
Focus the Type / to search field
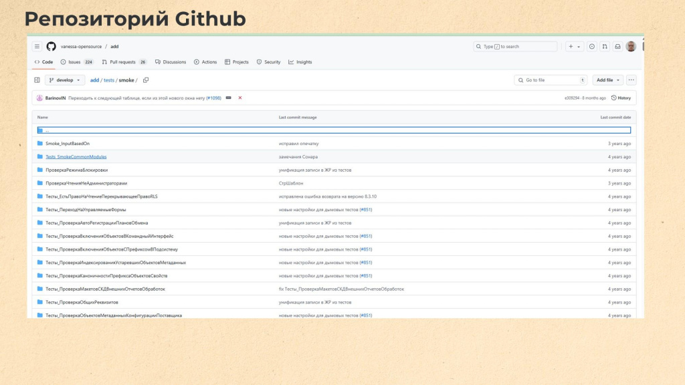point(516,46)
